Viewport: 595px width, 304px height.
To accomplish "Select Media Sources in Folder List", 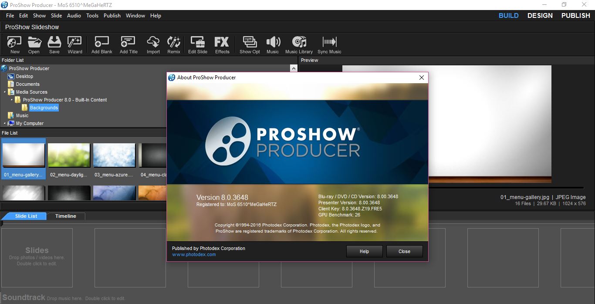I will pyautogui.click(x=31, y=92).
